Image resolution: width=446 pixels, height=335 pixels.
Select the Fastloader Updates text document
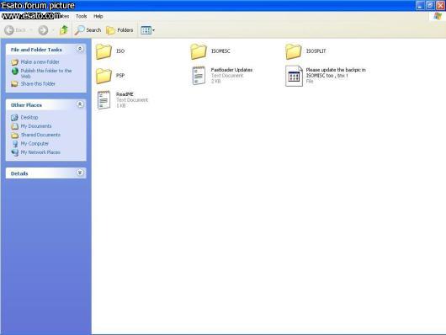click(x=222, y=76)
